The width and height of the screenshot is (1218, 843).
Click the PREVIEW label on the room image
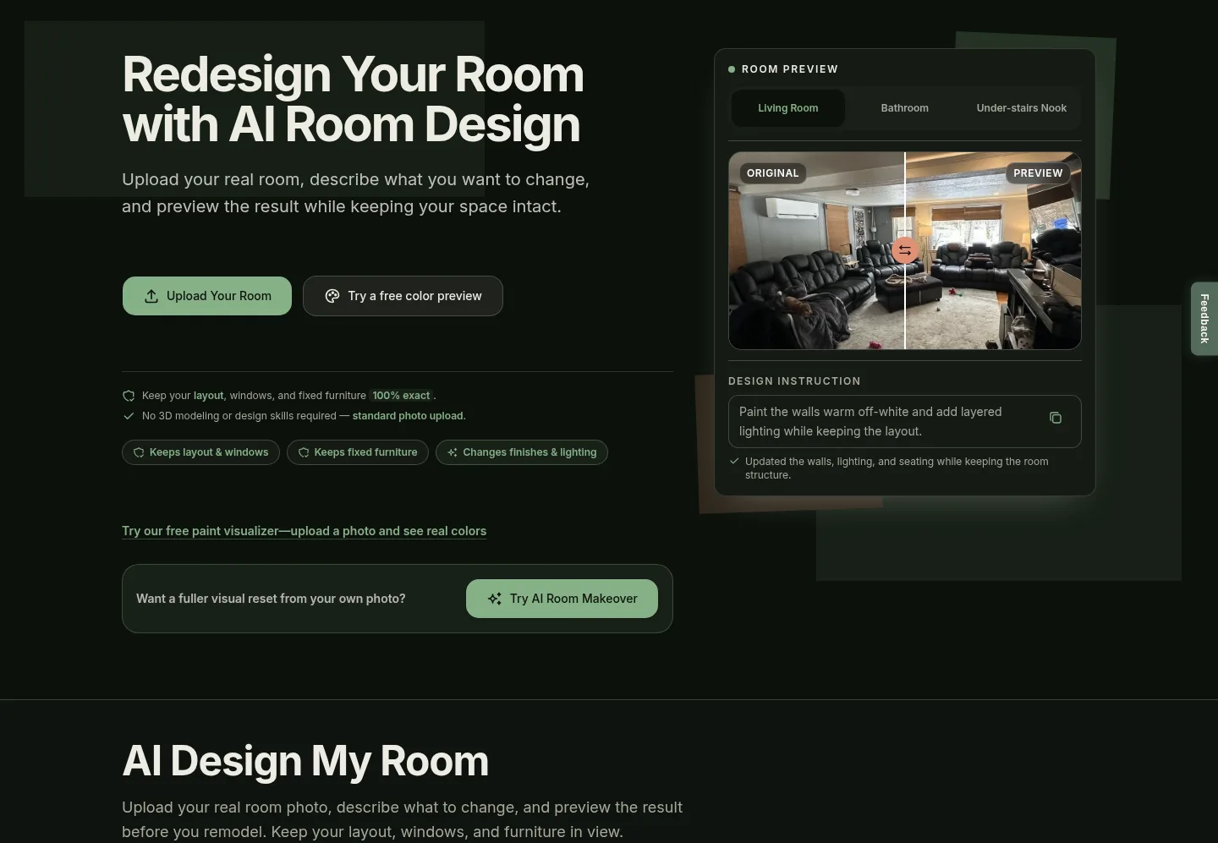coord(1038,173)
